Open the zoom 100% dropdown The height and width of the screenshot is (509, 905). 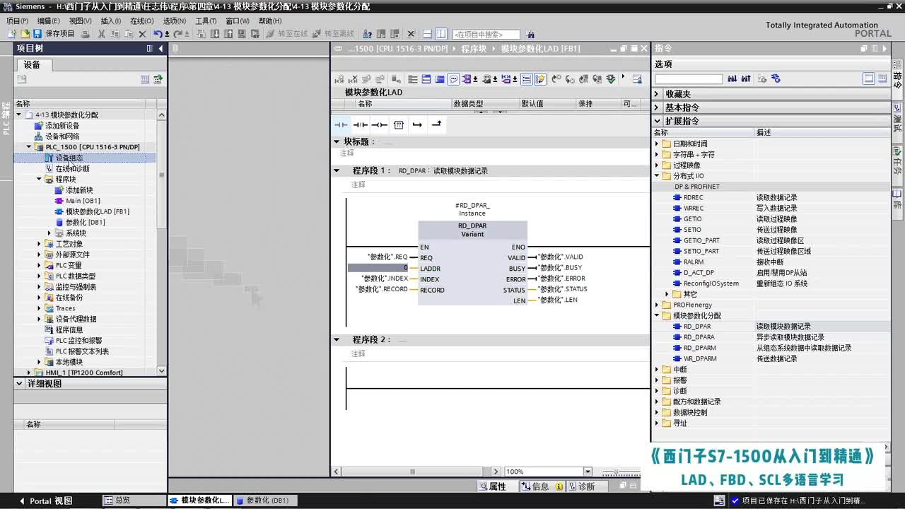tap(588, 472)
